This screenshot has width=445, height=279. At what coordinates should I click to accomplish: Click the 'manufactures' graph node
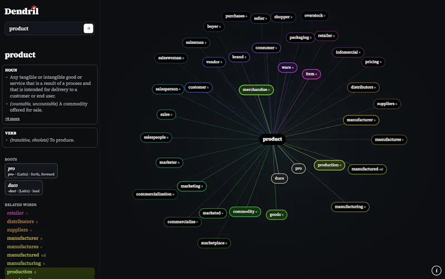point(389,140)
